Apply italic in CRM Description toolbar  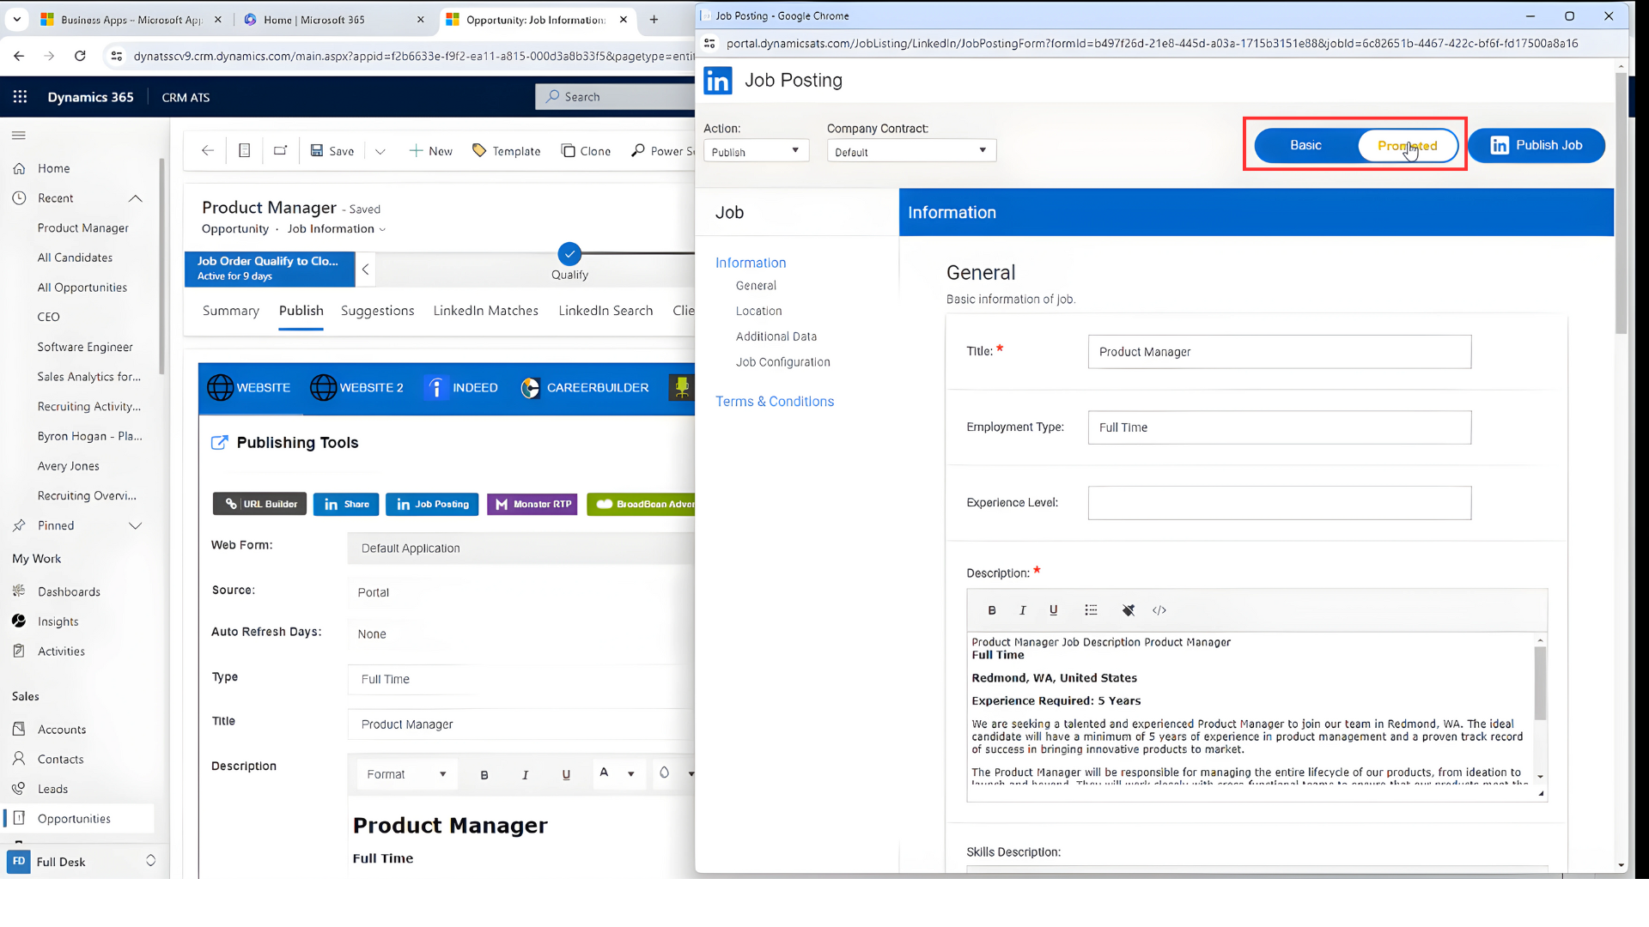[x=526, y=775]
